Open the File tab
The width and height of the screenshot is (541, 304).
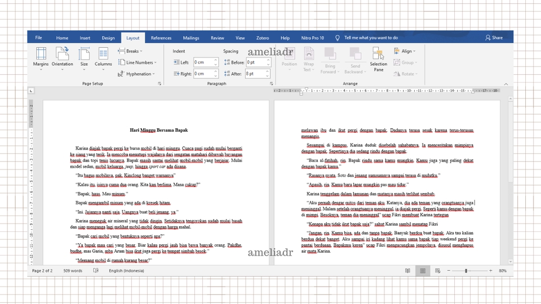click(x=39, y=38)
